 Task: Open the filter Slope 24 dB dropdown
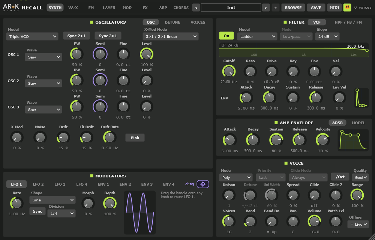tap(327, 37)
